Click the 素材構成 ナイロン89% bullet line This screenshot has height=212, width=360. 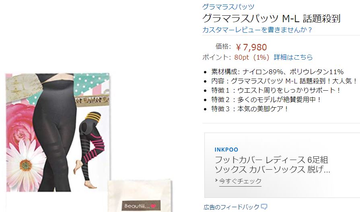click(x=278, y=72)
